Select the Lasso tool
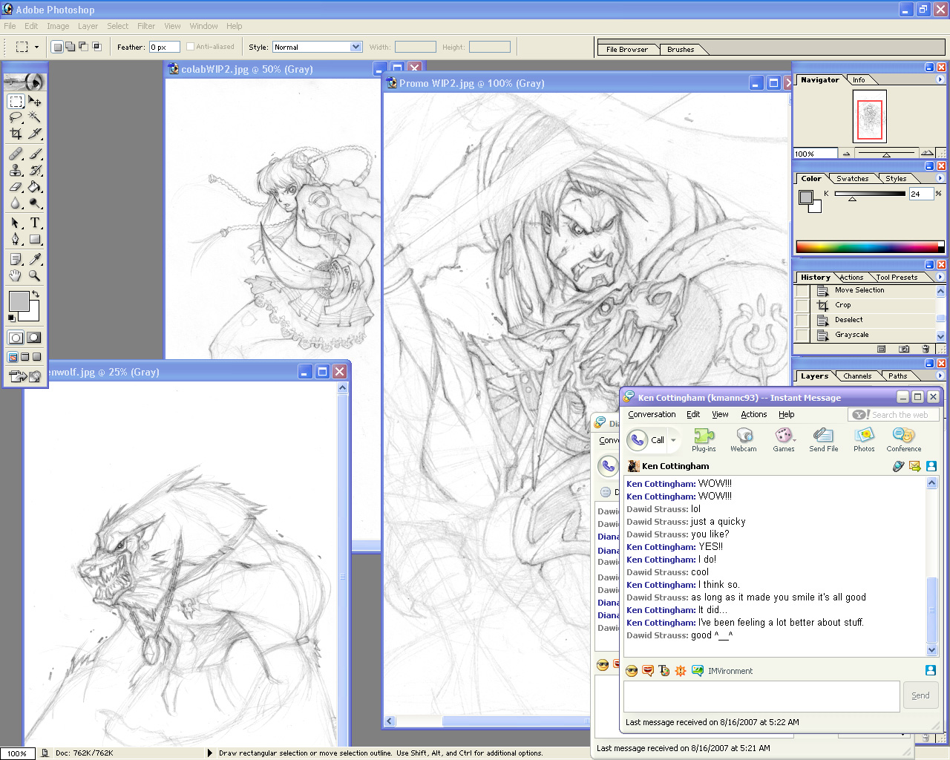This screenshot has width=950, height=760. 16,117
